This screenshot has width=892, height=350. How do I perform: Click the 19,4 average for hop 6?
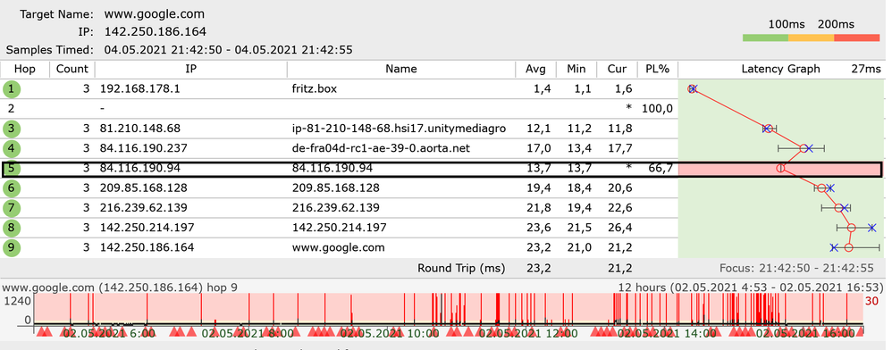(540, 188)
